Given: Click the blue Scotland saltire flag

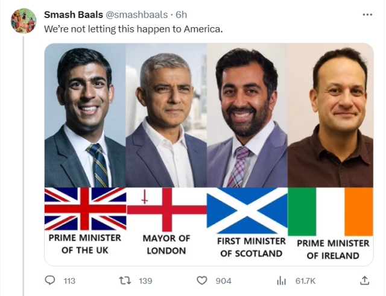Looking at the screenshot, I should (247, 210).
